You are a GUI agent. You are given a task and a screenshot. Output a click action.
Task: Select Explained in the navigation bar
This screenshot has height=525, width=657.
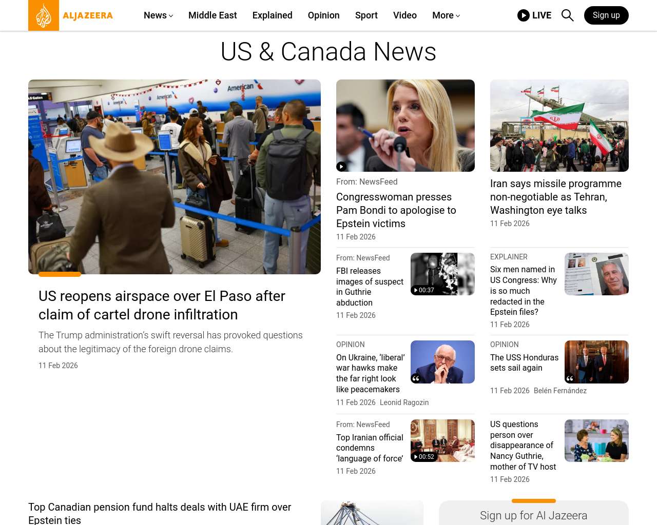pos(272,15)
